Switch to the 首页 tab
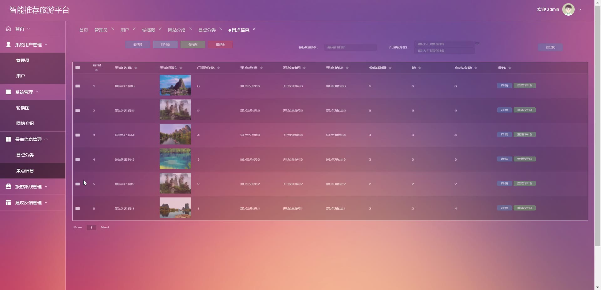Image resolution: width=601 pixels, height=290 pixels. pos(84,30)
